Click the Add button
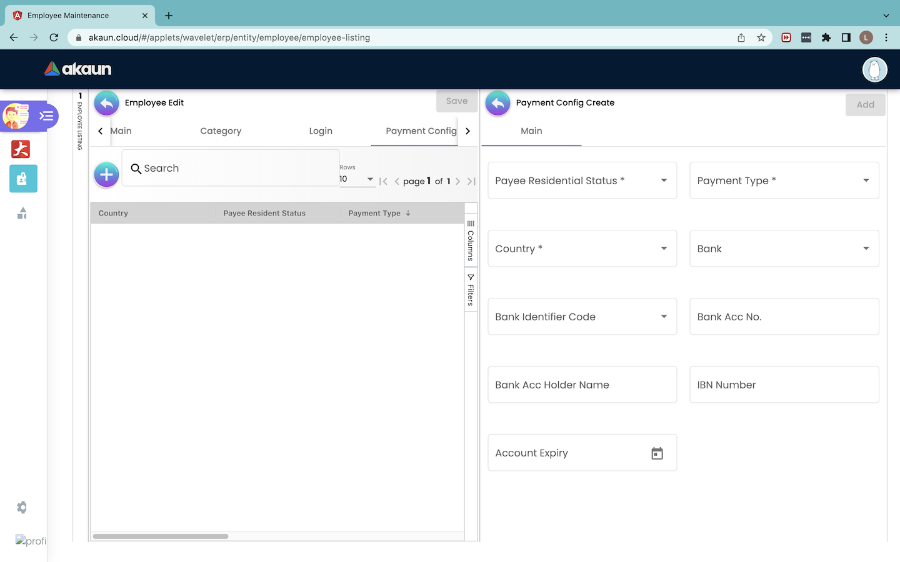Screen dimensions: 900x562 [x=865, y=105]
